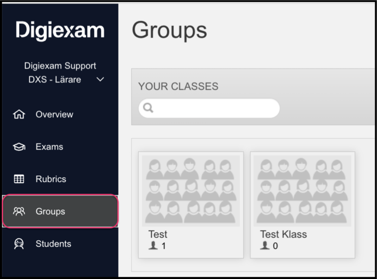
Task: Select Rubrics in the sidebar
Action: tap(51, 179)
